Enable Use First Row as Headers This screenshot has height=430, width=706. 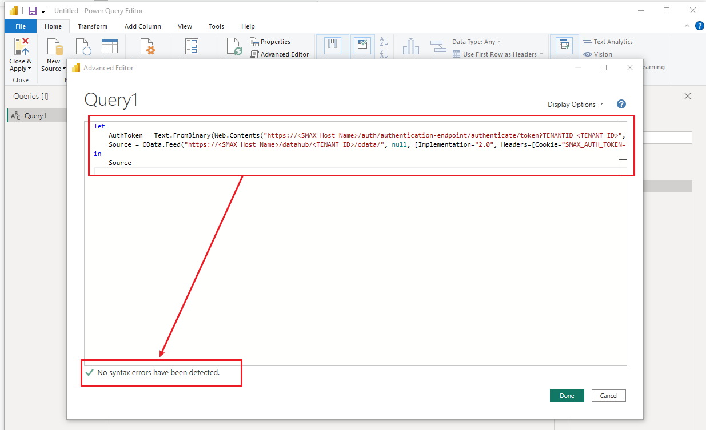click(503, 54)
